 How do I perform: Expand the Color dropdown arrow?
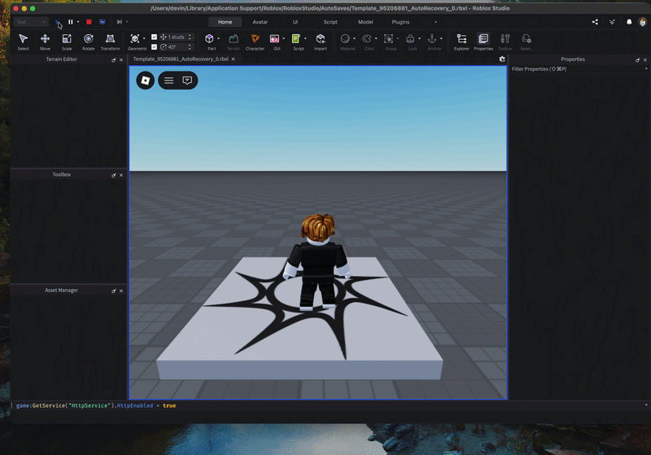pyautogui.click(x=376, y=38)
